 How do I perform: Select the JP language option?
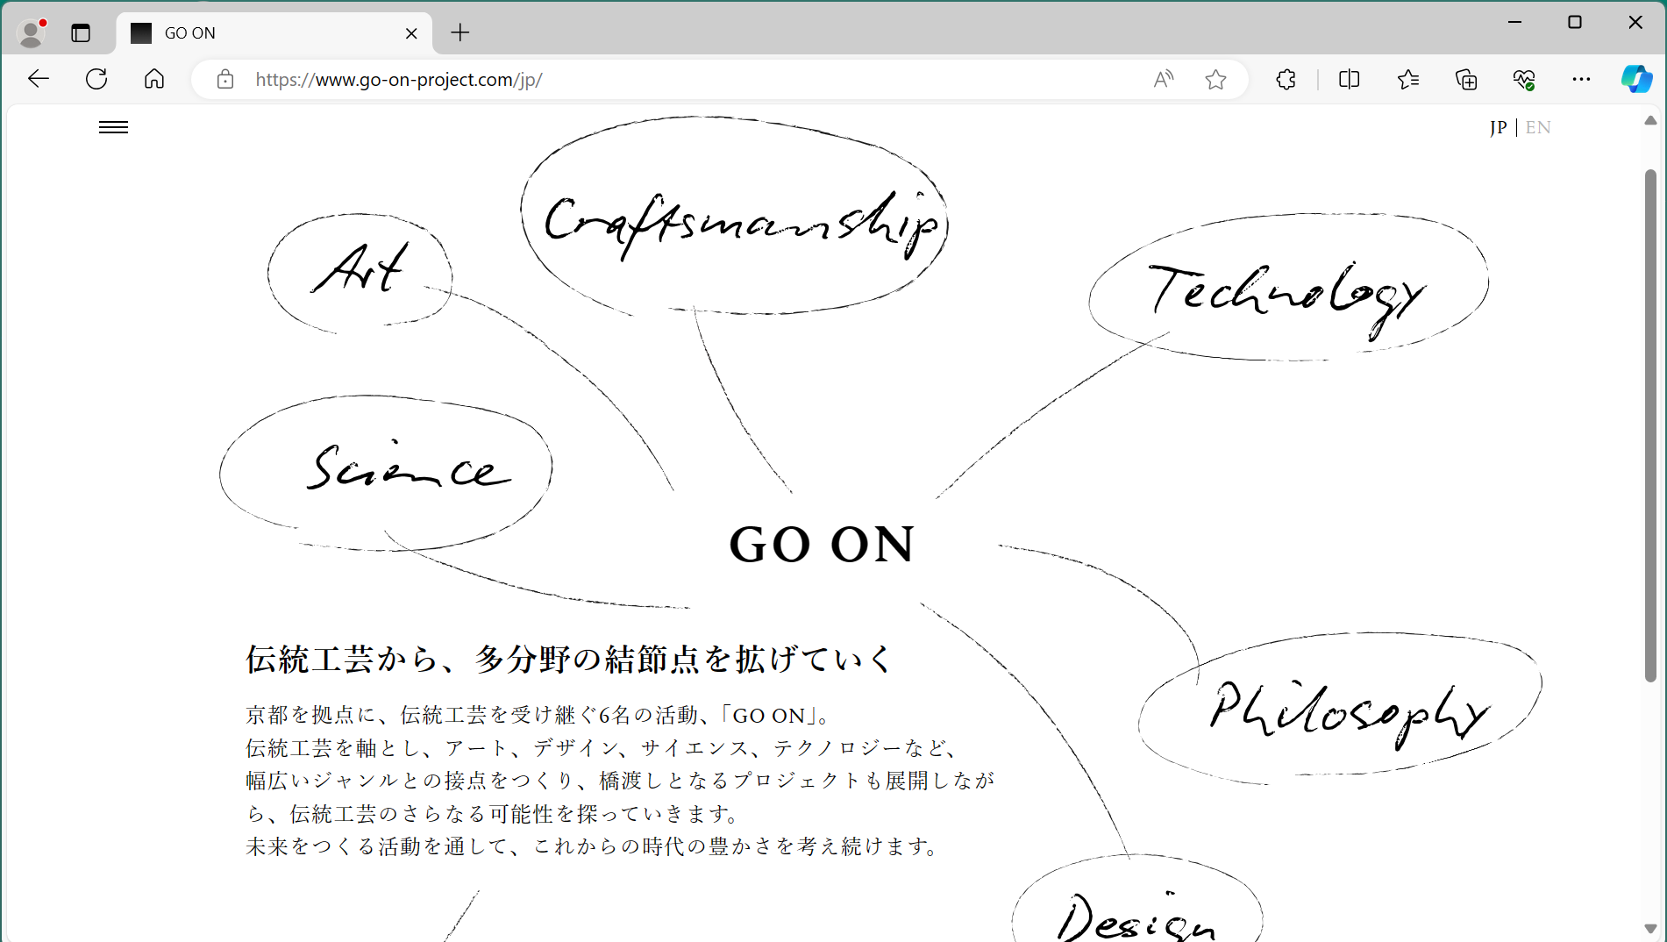click(1498, 127)
